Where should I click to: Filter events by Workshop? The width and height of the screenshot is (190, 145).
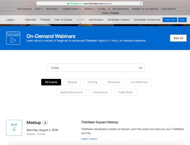[114, 82]
